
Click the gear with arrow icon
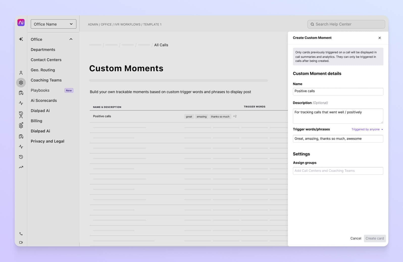pos(21,125)
